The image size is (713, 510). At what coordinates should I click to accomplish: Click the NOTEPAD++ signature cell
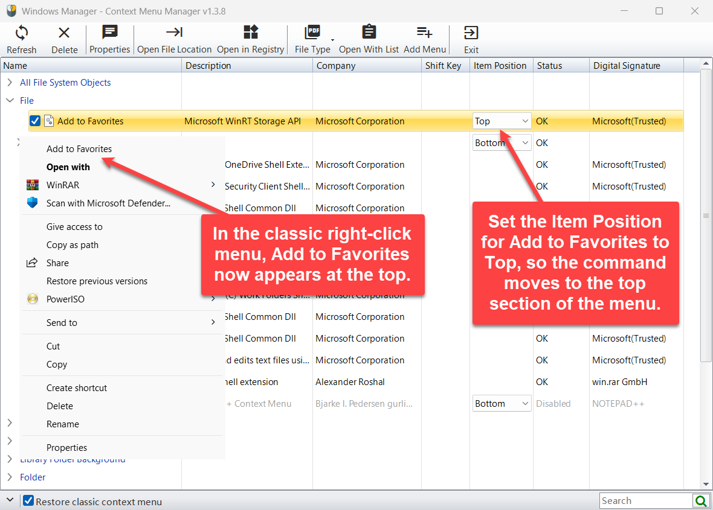[618, 404]
